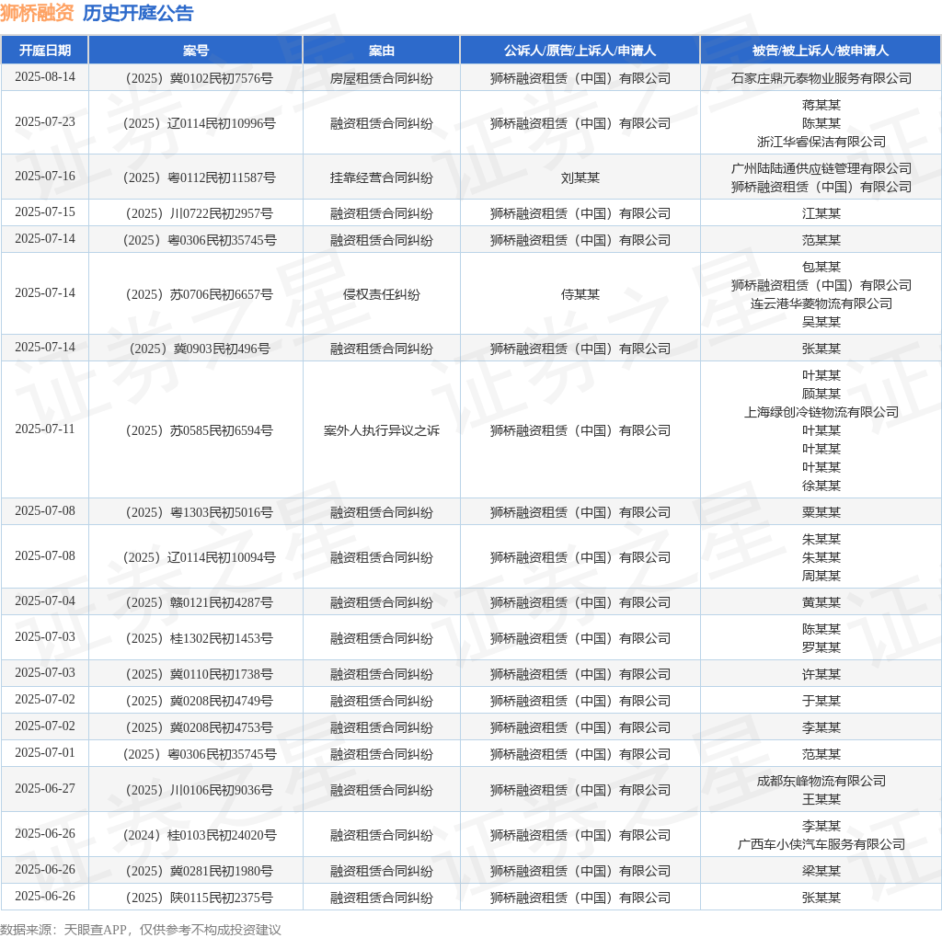Viewport: 942px width, 938px height.
Task: Click date cell 2025-07-04
Action: [45, 601]
